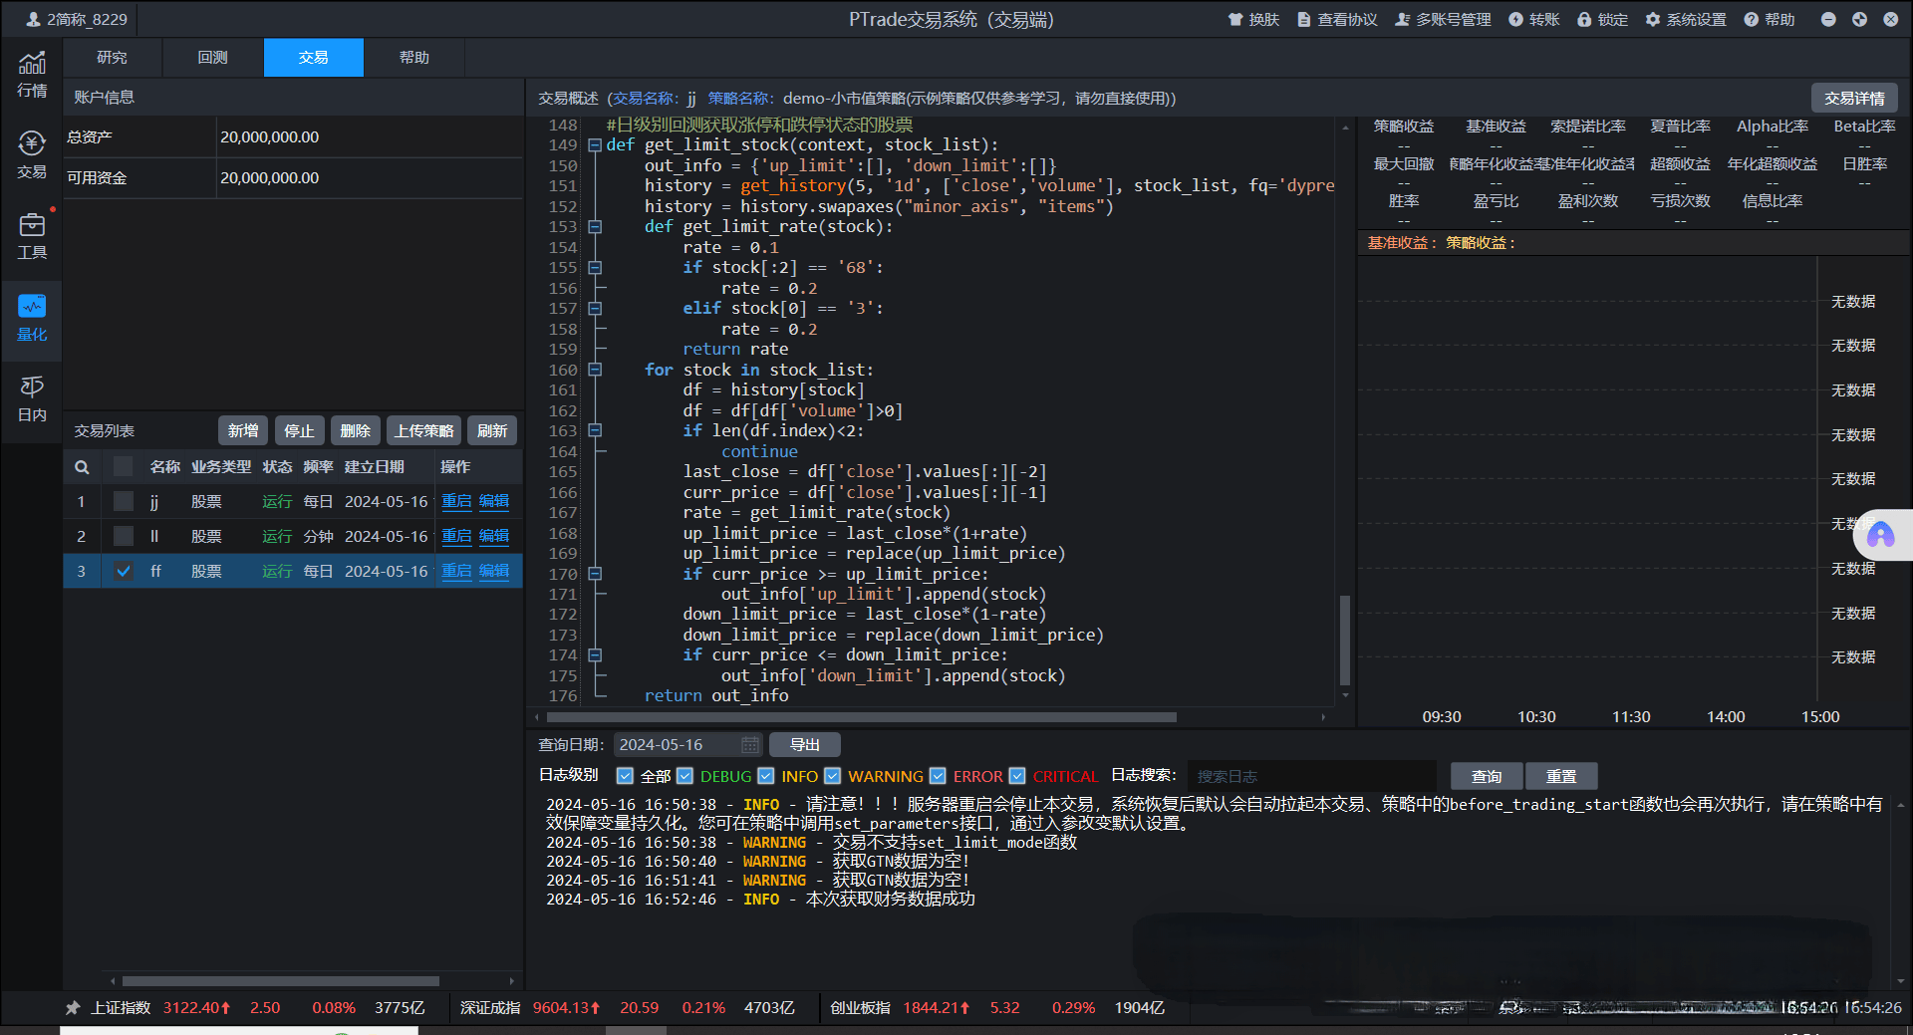
Task: Click the floating assistant avatar icon
Action: pos(1880,536)
